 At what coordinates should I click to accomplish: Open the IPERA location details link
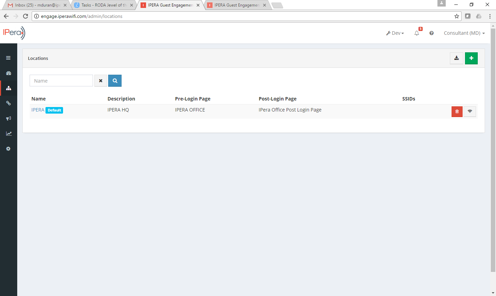point(38,110)
